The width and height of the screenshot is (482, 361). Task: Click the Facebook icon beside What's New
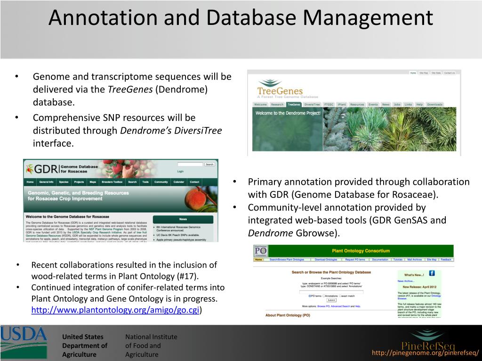point(432,273)
